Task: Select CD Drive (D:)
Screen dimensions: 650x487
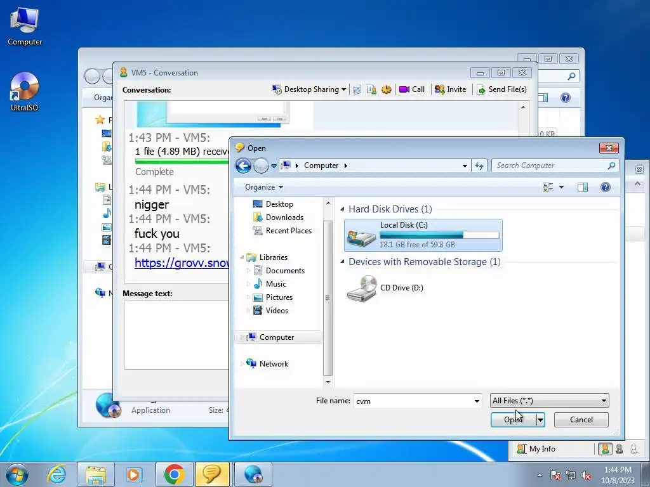Action: coord(385,288)
